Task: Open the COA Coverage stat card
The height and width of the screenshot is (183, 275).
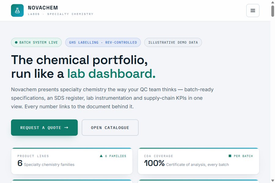Action: tap(199, 161)
